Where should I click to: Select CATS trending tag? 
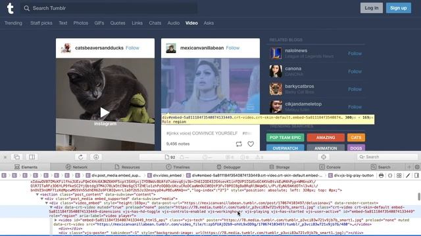pyautogui.click(x=356, y=138)
